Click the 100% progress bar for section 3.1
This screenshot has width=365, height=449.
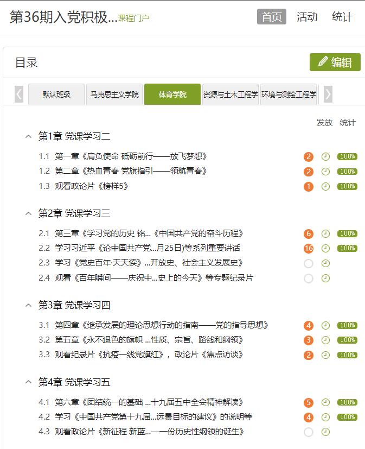tap(347, 326)
